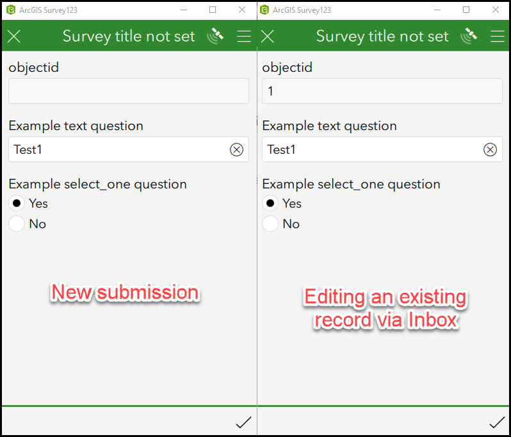Viewport: 511px width, 437px height.
Task: Click empty objectid field in left form
Action: (x=128, y=91)
